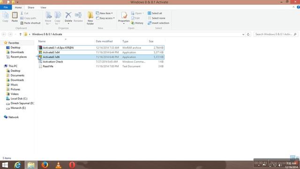This screenshot has height=169, width=300.
Task: Select the Activation Check file
Action: (x=101, y=61)
